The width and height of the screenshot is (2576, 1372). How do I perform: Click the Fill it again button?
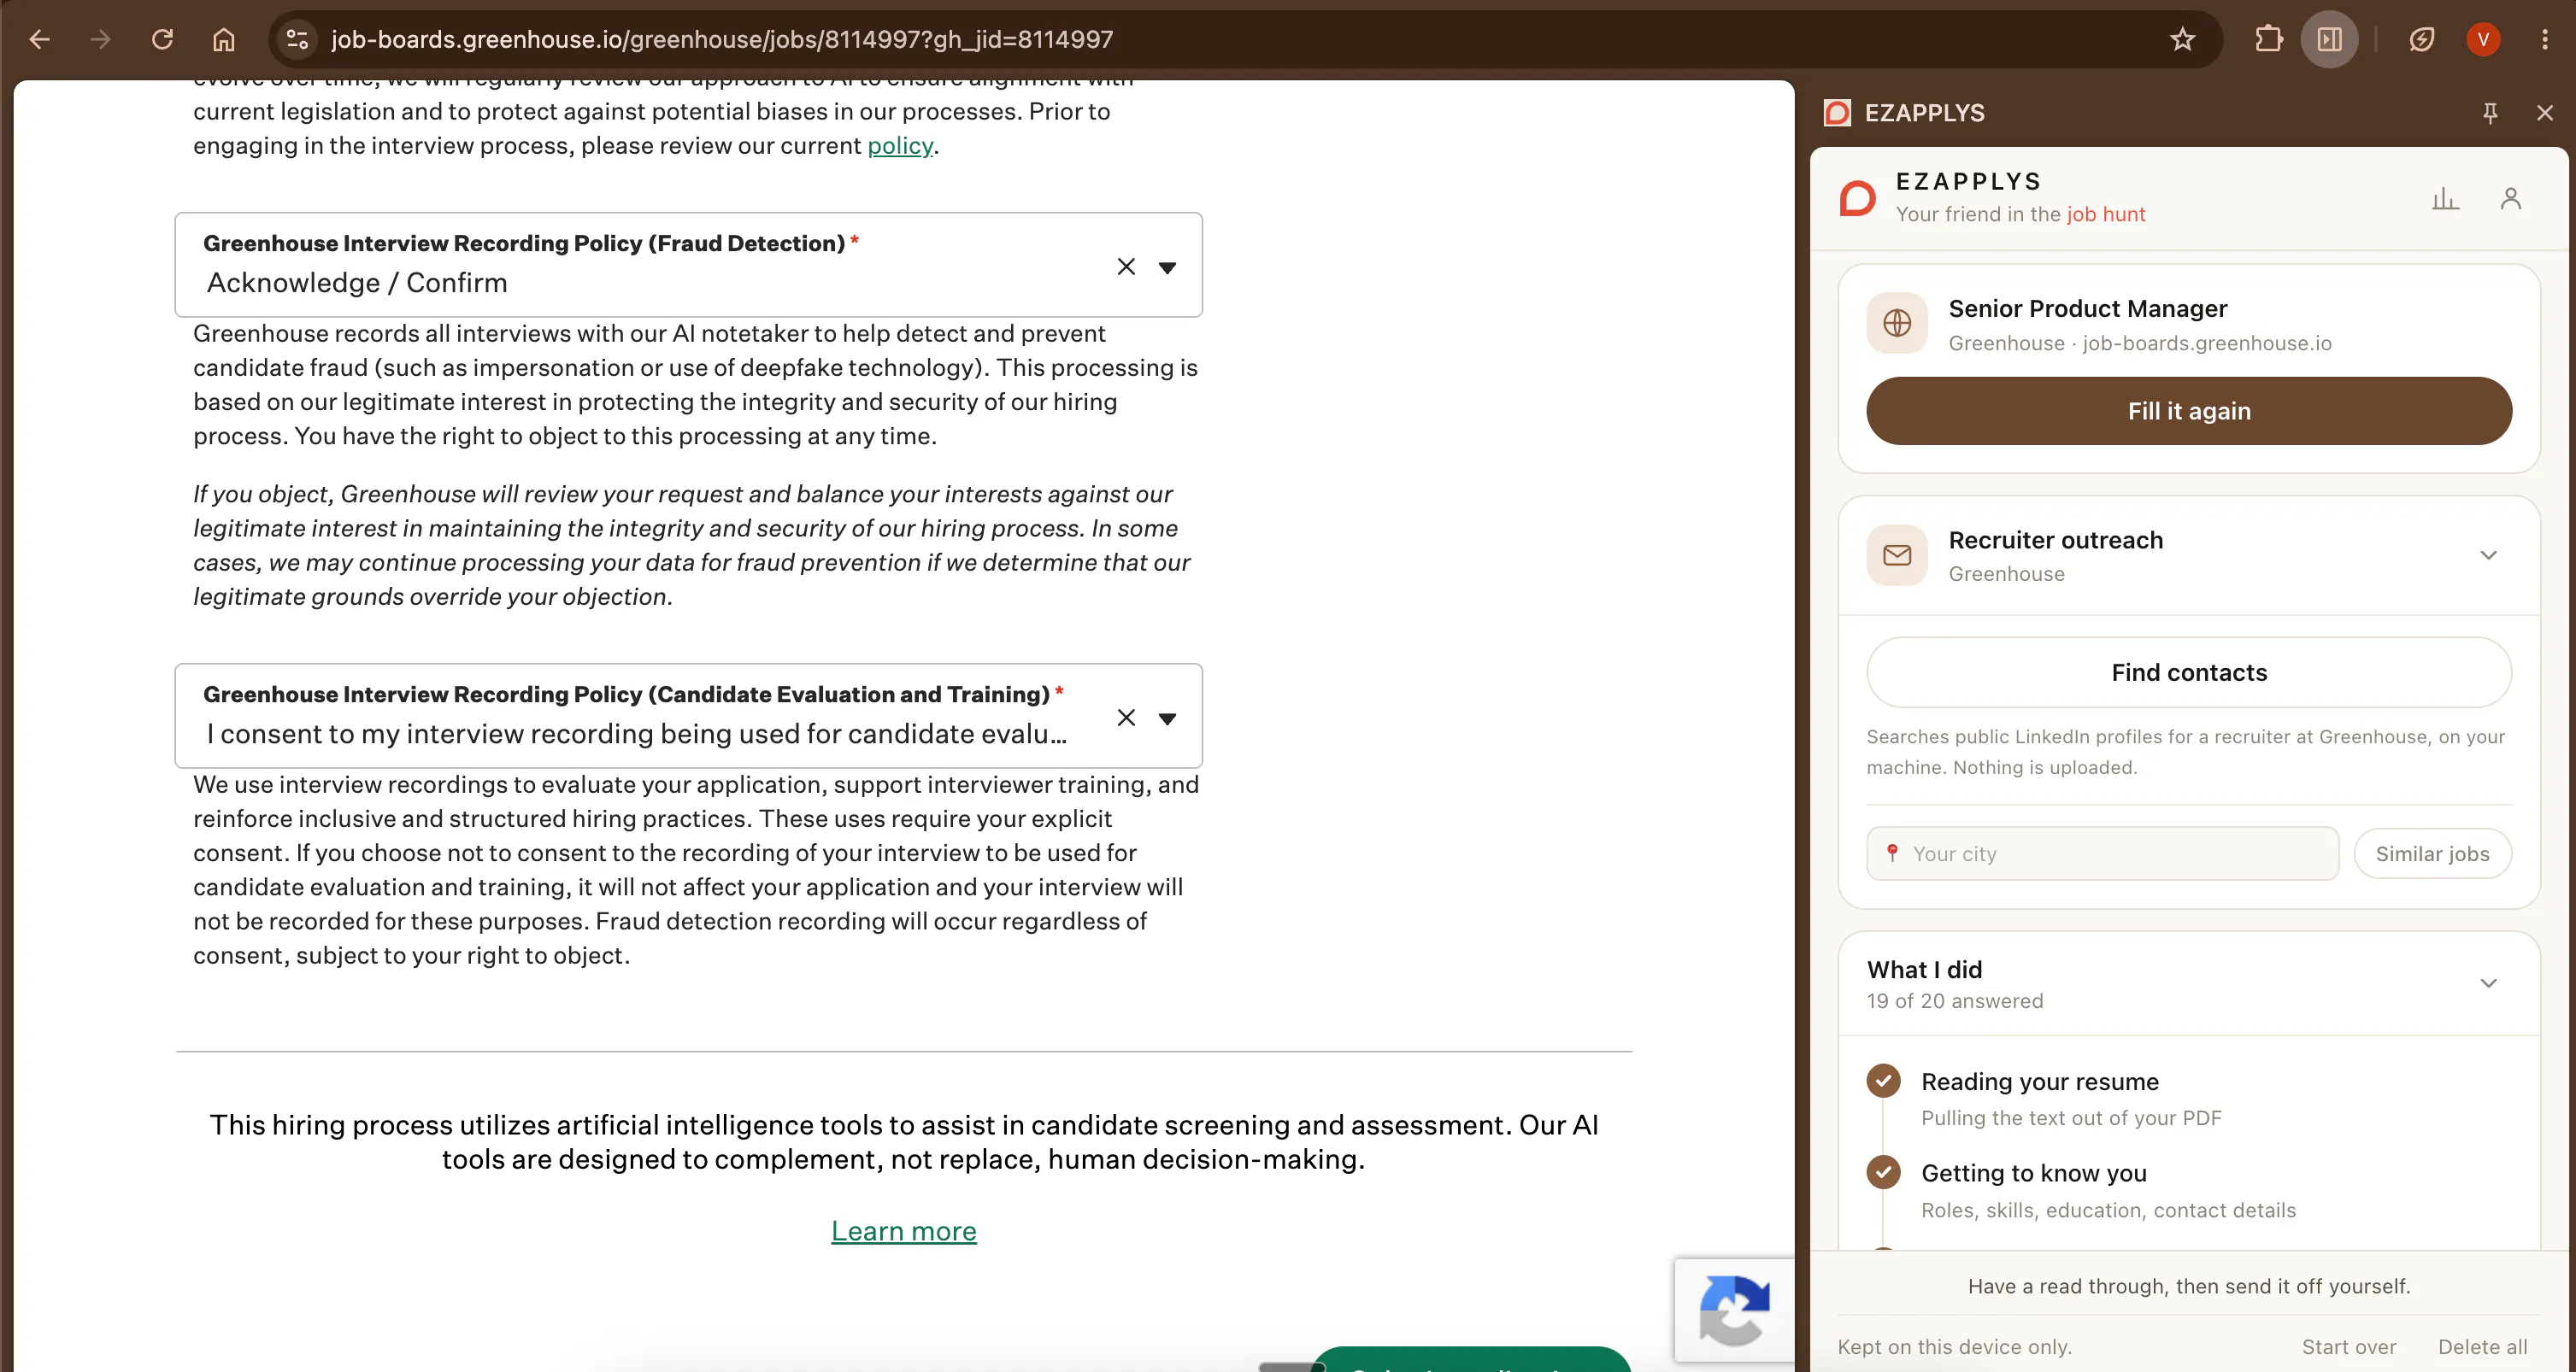pyautogui.click(x=2189, y=411)
